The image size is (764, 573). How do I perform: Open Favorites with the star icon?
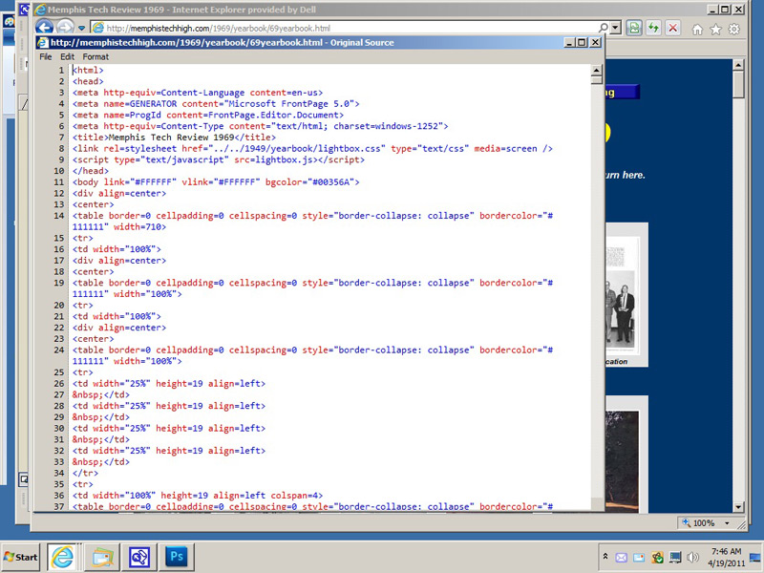tap(715, 30)
